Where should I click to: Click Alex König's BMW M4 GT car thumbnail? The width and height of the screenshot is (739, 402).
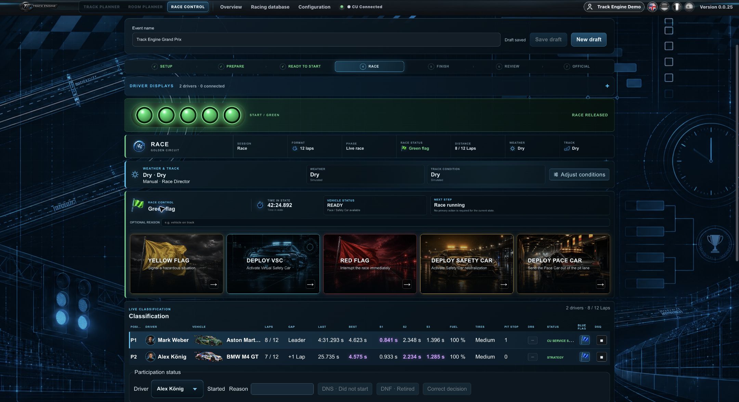pos(209,357)
